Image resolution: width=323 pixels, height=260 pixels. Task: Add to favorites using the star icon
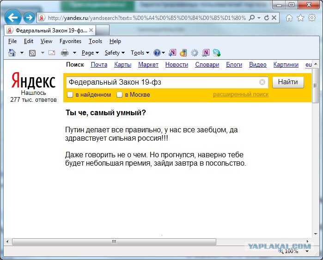click(x=300, y=18)
